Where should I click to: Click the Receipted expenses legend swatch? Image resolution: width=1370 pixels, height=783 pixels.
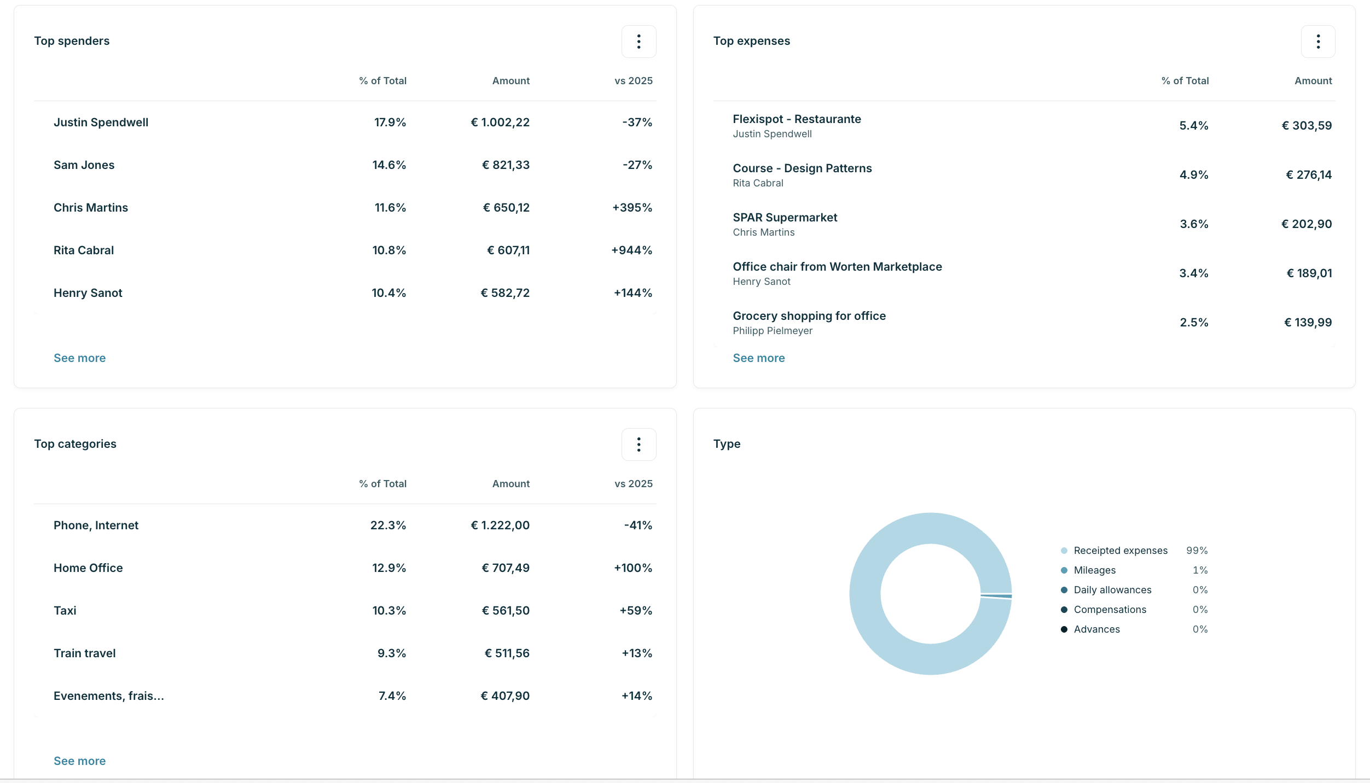click(x=1064, y=551)
